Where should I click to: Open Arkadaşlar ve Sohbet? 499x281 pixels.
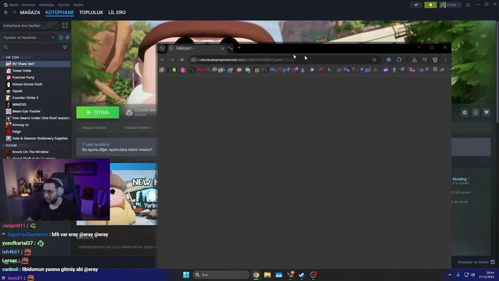tap(476, 262)
